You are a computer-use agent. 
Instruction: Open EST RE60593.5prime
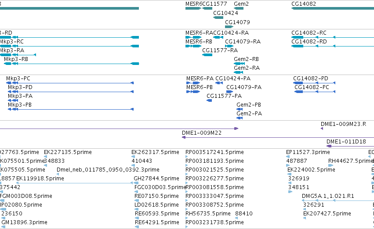click(x=157, y=214)
